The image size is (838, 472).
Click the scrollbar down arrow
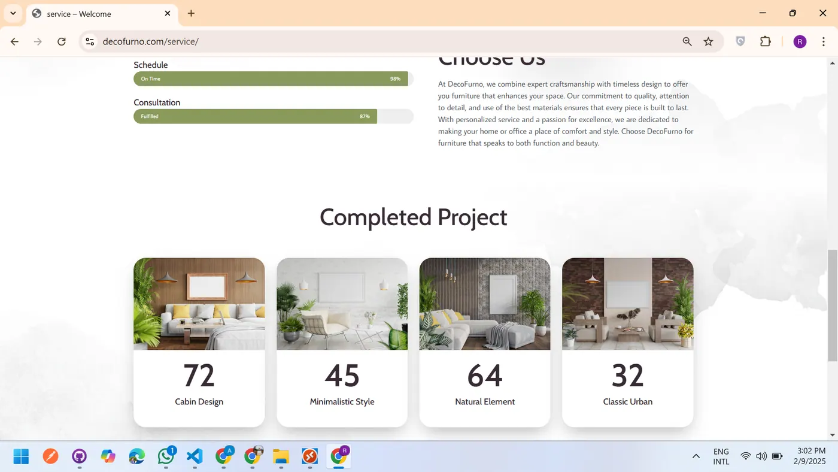(832, 435)
